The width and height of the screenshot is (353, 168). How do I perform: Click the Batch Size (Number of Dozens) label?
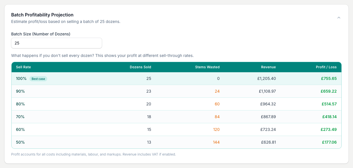pos(41,34)
